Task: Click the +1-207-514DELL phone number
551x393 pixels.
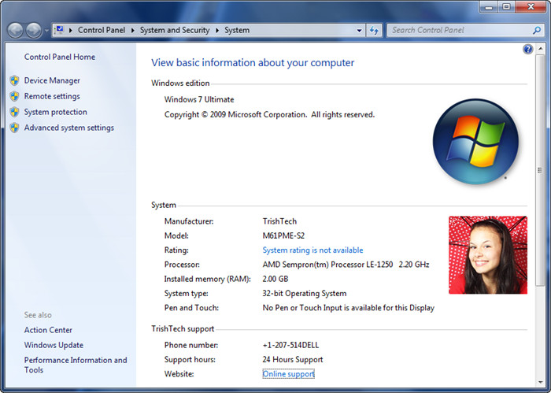Action: [x=290, y=345]
